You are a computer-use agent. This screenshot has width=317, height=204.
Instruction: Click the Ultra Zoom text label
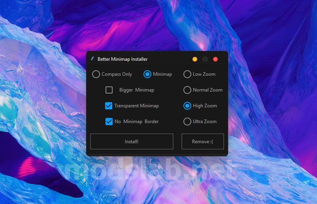click(205, 122)
